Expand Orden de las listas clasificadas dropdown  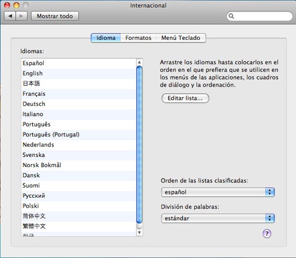click(x=218, y=192)
